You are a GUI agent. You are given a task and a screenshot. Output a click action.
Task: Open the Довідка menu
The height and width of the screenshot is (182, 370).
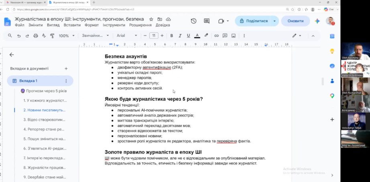click(x=163, y=25)
